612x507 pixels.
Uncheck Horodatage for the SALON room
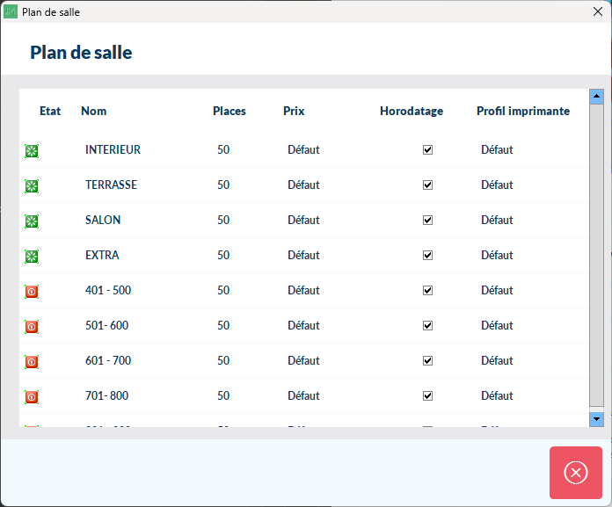pos(427,220)
